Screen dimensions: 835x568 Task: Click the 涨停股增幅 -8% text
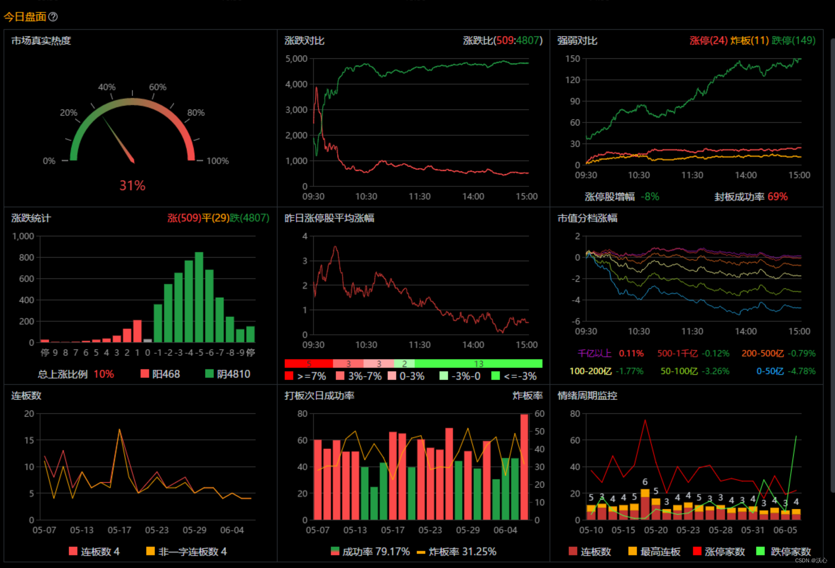(x=622, y=196)
